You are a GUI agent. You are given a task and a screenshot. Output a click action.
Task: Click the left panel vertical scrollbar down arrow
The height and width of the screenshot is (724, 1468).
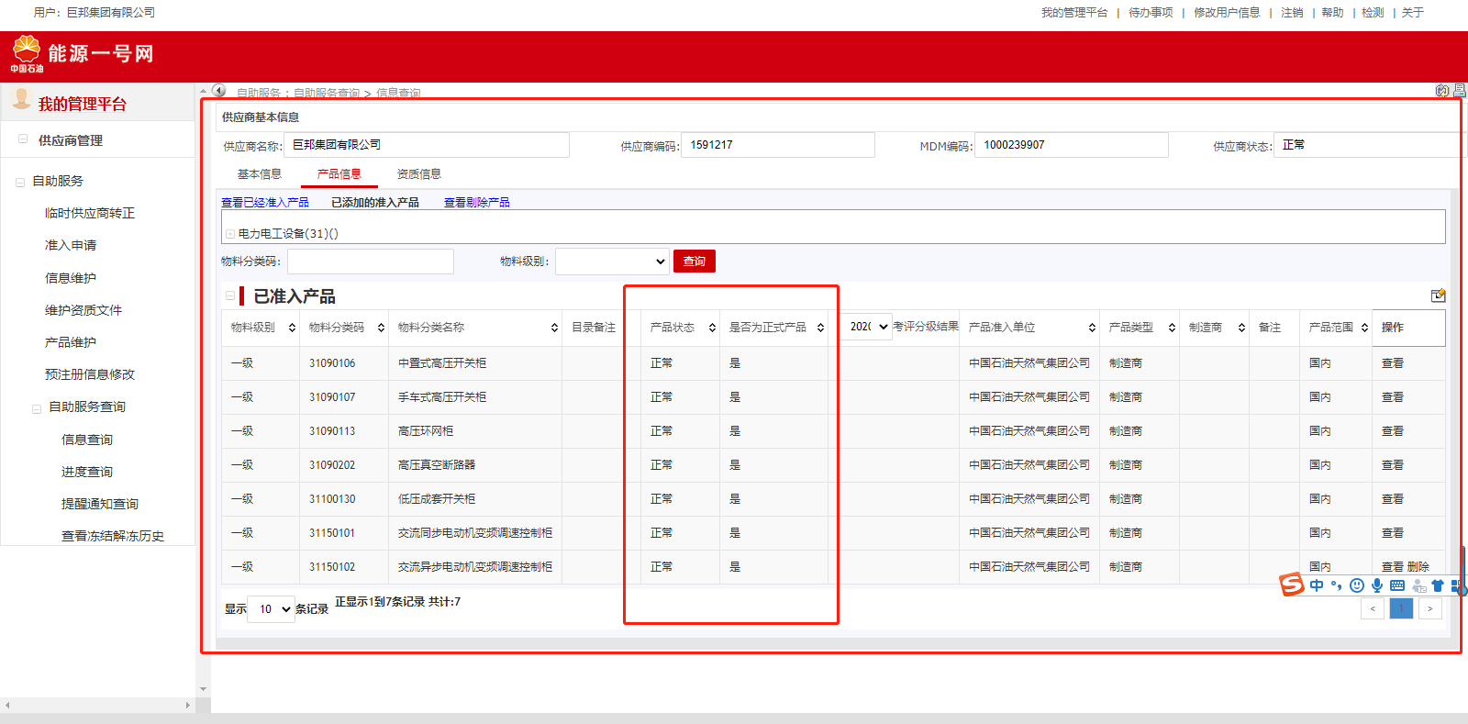[203, 688]
